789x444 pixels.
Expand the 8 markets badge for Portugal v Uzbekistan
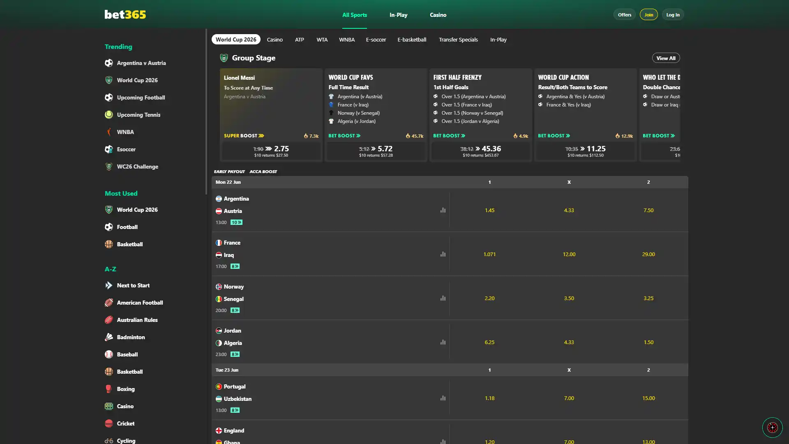(x=235, y=410)
